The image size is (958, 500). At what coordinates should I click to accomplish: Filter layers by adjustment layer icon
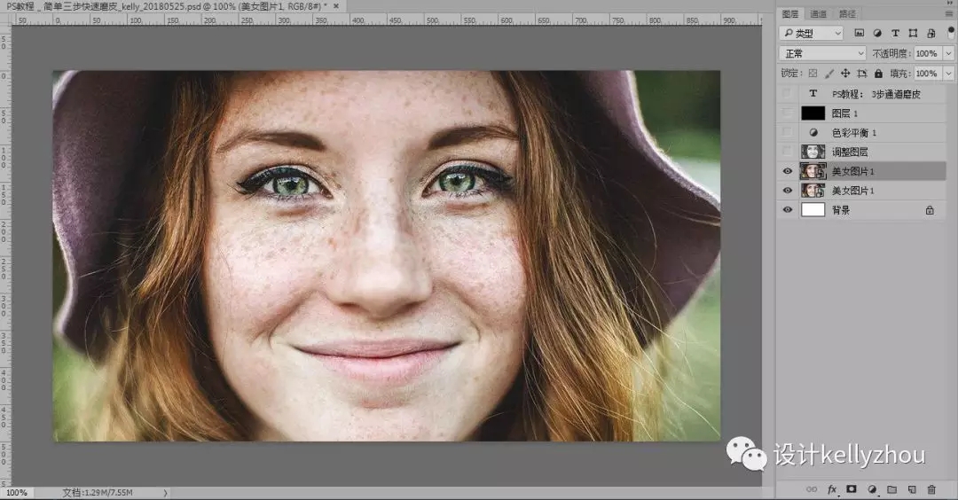[877, 33]
